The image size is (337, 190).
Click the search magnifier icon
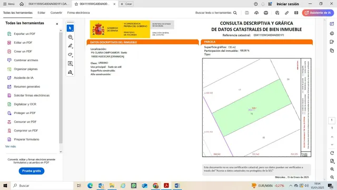(235, 13)
